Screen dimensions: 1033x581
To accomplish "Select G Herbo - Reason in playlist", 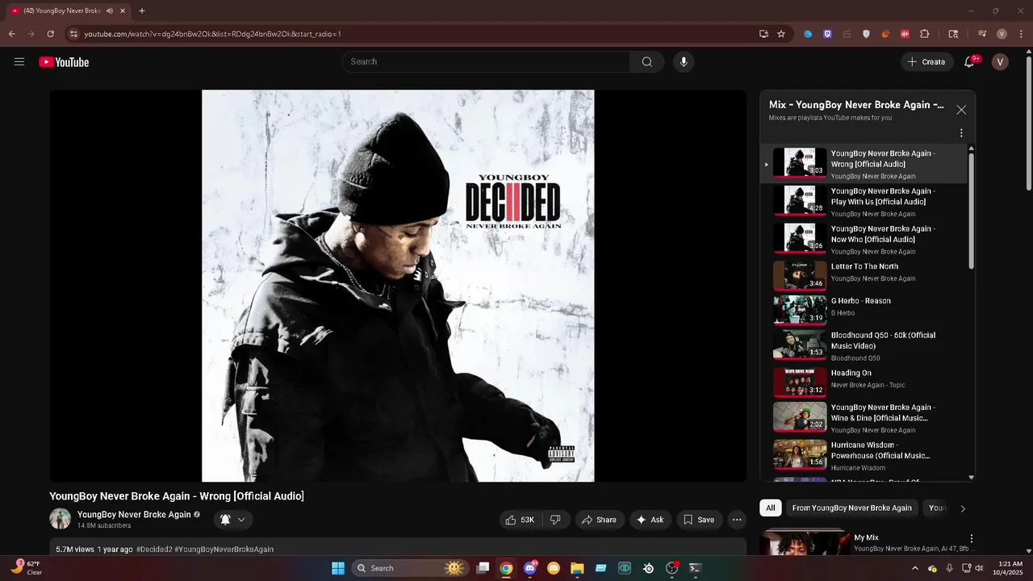I will tap(864, 309).
